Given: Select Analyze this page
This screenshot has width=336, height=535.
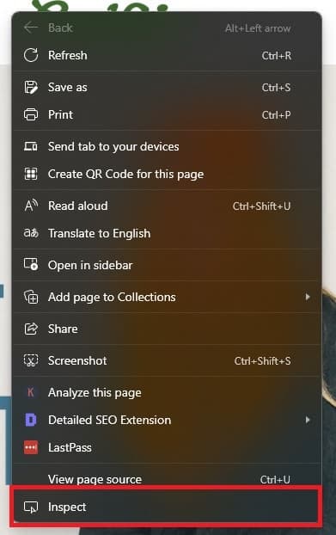Looking at the screenshot, I should tap(167, 392).
